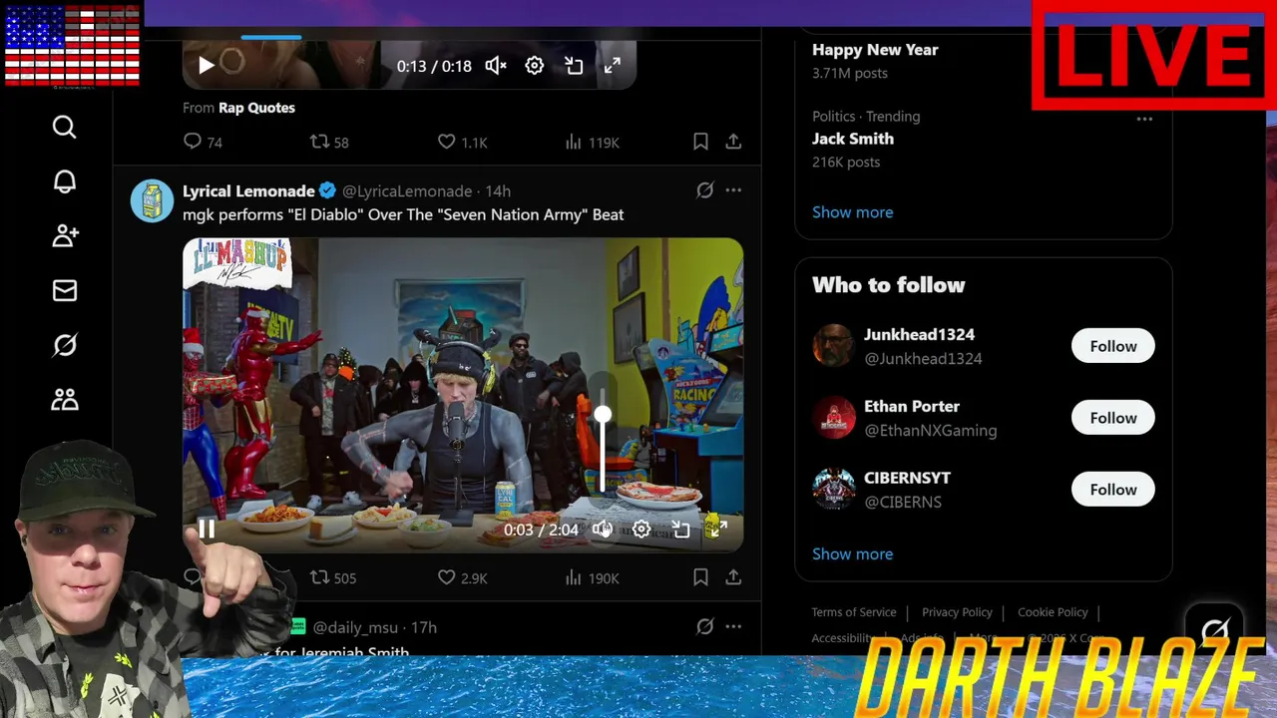Show more trending topics
The width and height of the screenshot is (1277, 718).
(x=852, y=212)
